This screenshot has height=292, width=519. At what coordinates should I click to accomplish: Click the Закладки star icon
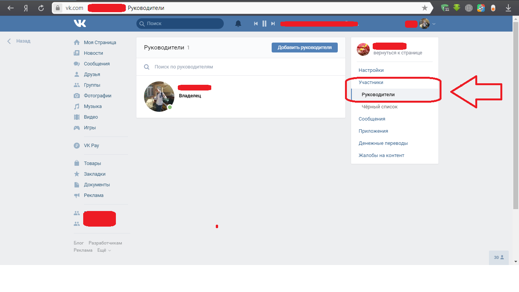[77, 174]
